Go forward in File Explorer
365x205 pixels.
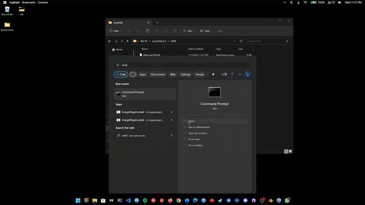coord(116,41)
